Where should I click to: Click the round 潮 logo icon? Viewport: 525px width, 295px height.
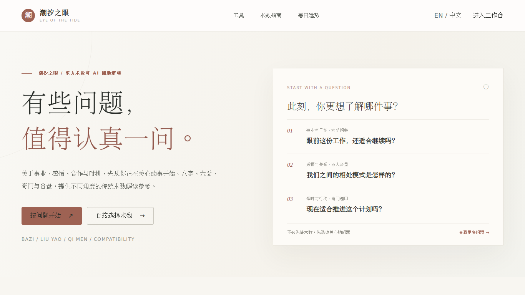28,15
